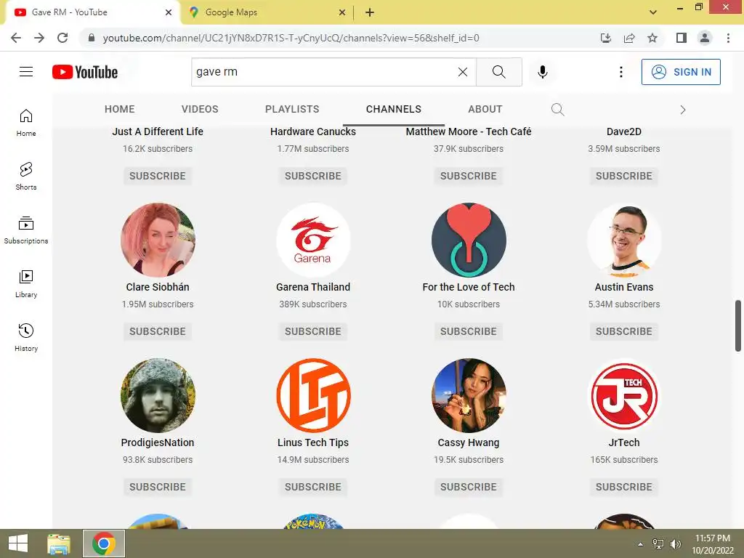Open the Chrome tab search chevron
744x558 pixels.
653,12
